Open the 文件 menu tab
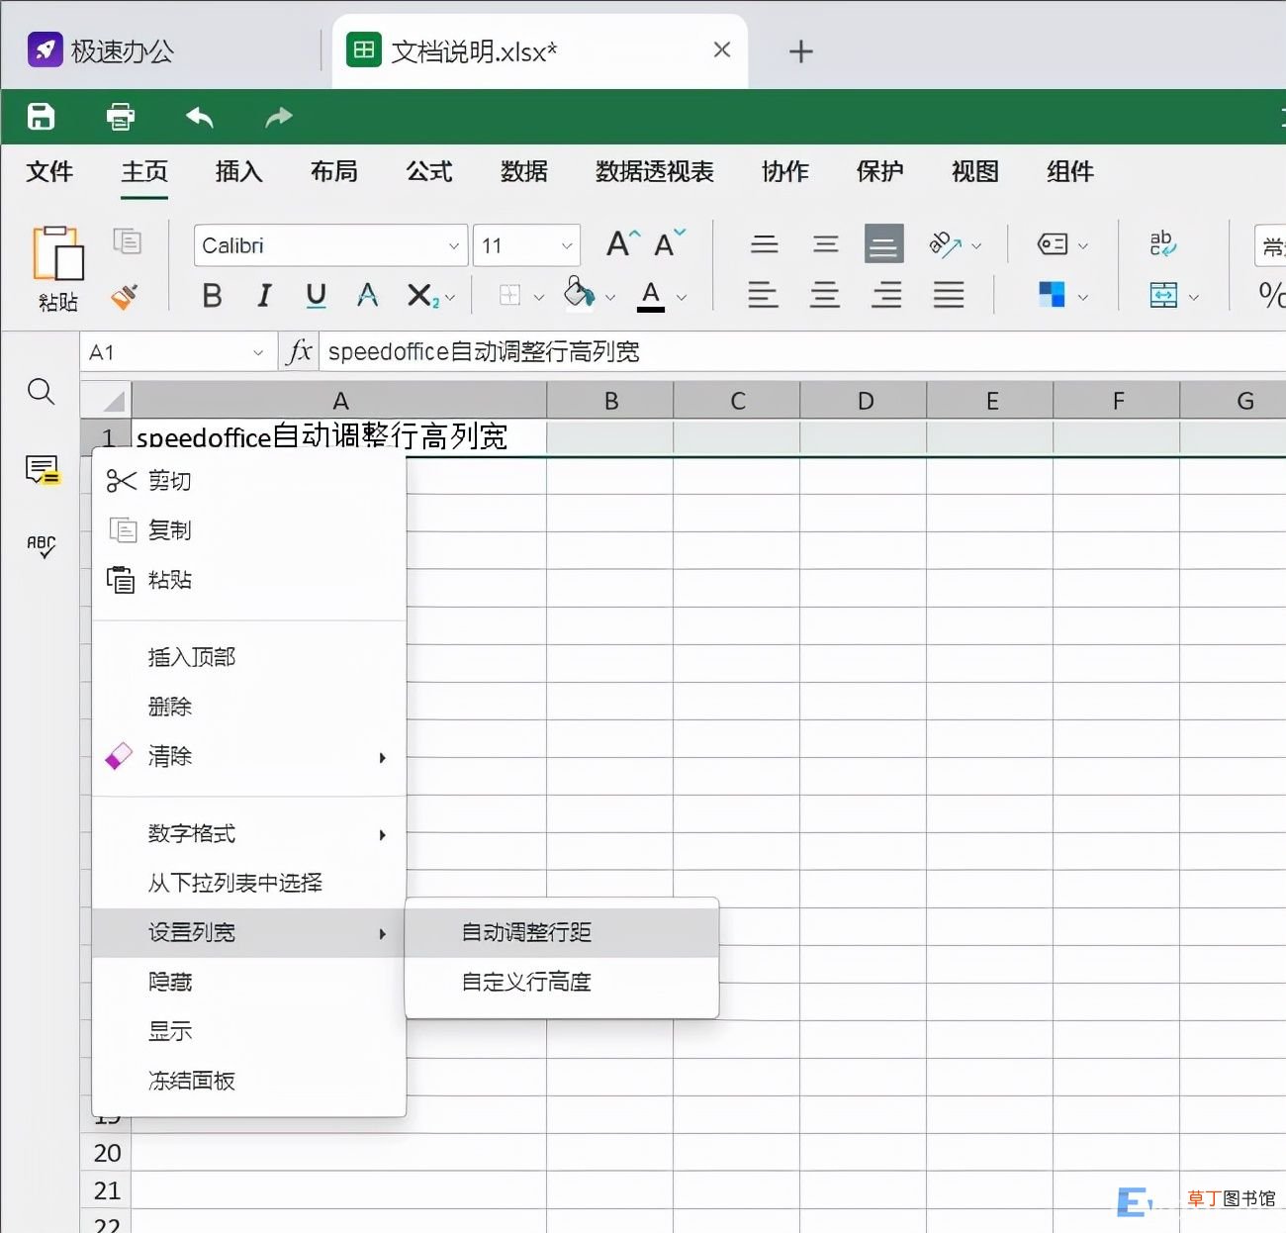This screenshot has width=1286, height=1233. (x=49, y=171)
